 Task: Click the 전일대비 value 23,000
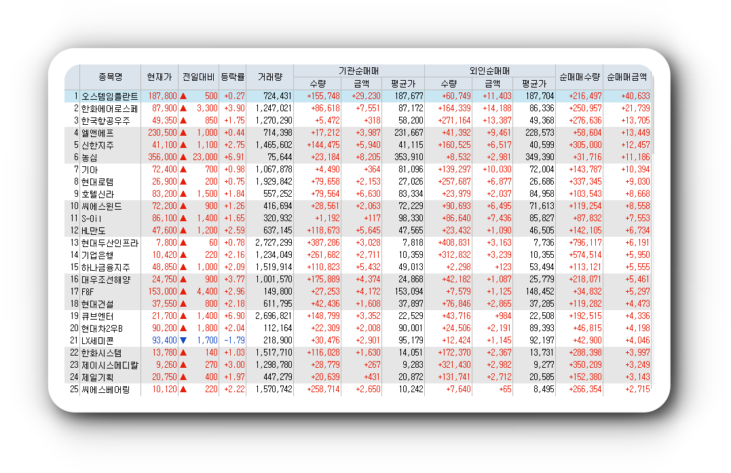click(205, 157)
